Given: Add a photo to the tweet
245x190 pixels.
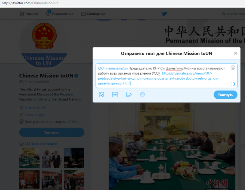Looking at the screenshot, I should click(x=101, y=95).
